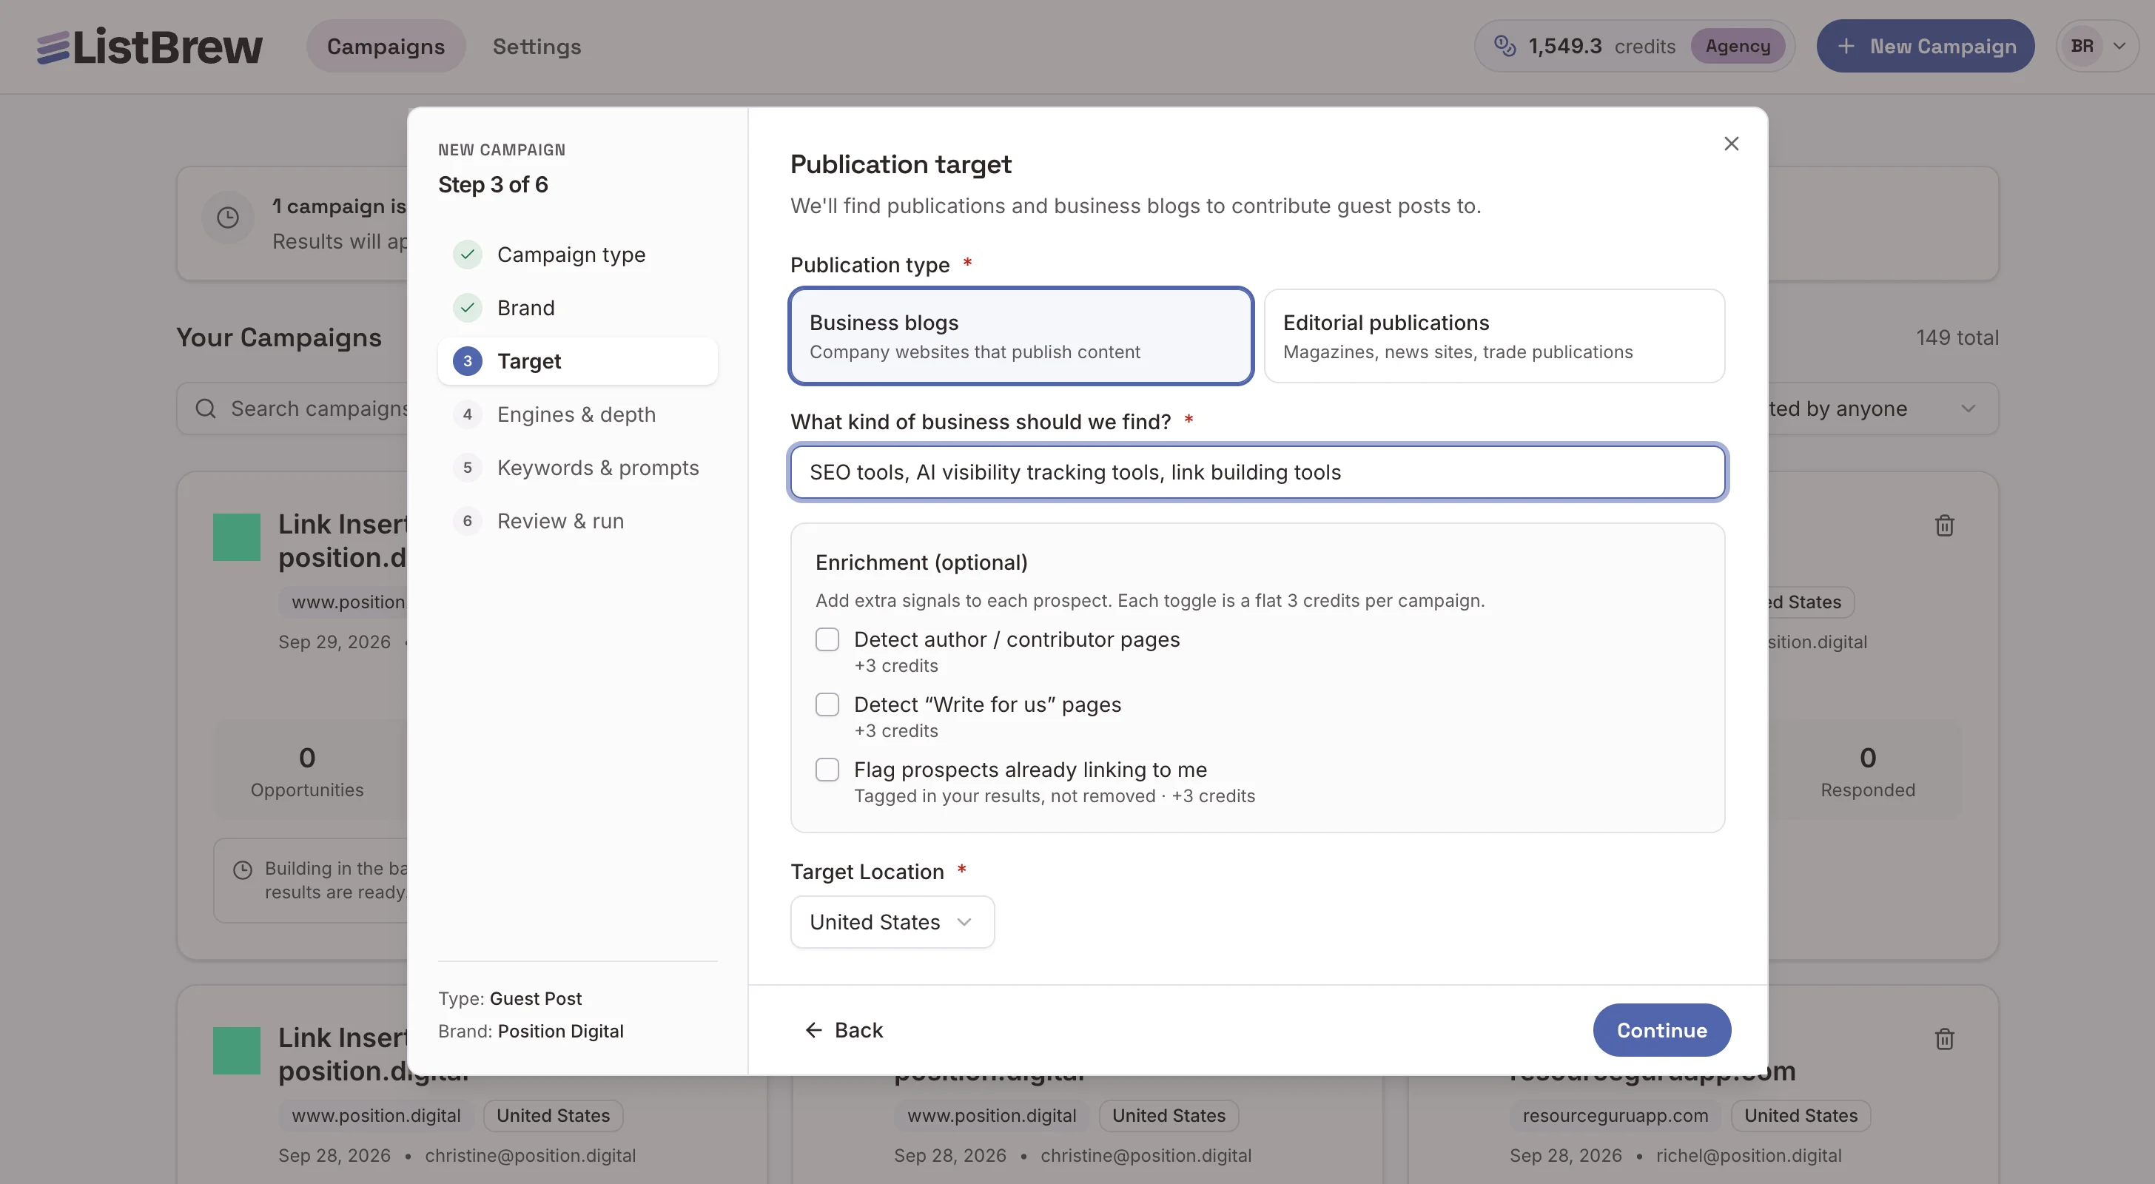Click the ListBrew logo
The width and height of the screenshot is (2155, 1184).
coord(149,46)
